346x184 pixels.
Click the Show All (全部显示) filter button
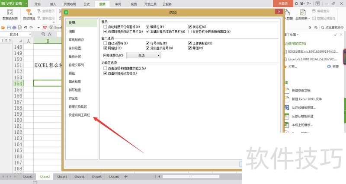(46, 11)
